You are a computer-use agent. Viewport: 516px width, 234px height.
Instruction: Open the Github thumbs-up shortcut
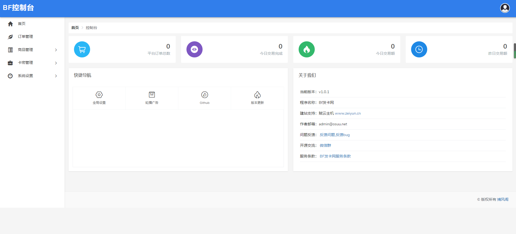click(x=204, y=95)
